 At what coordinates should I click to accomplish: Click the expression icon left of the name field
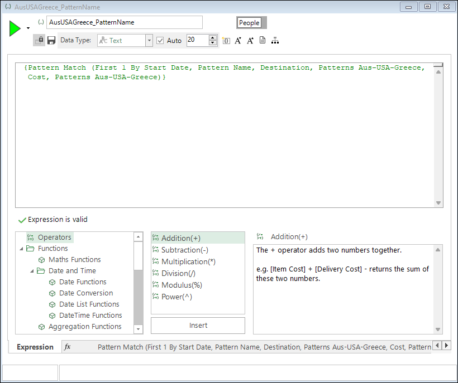click(x=41, y=22)
